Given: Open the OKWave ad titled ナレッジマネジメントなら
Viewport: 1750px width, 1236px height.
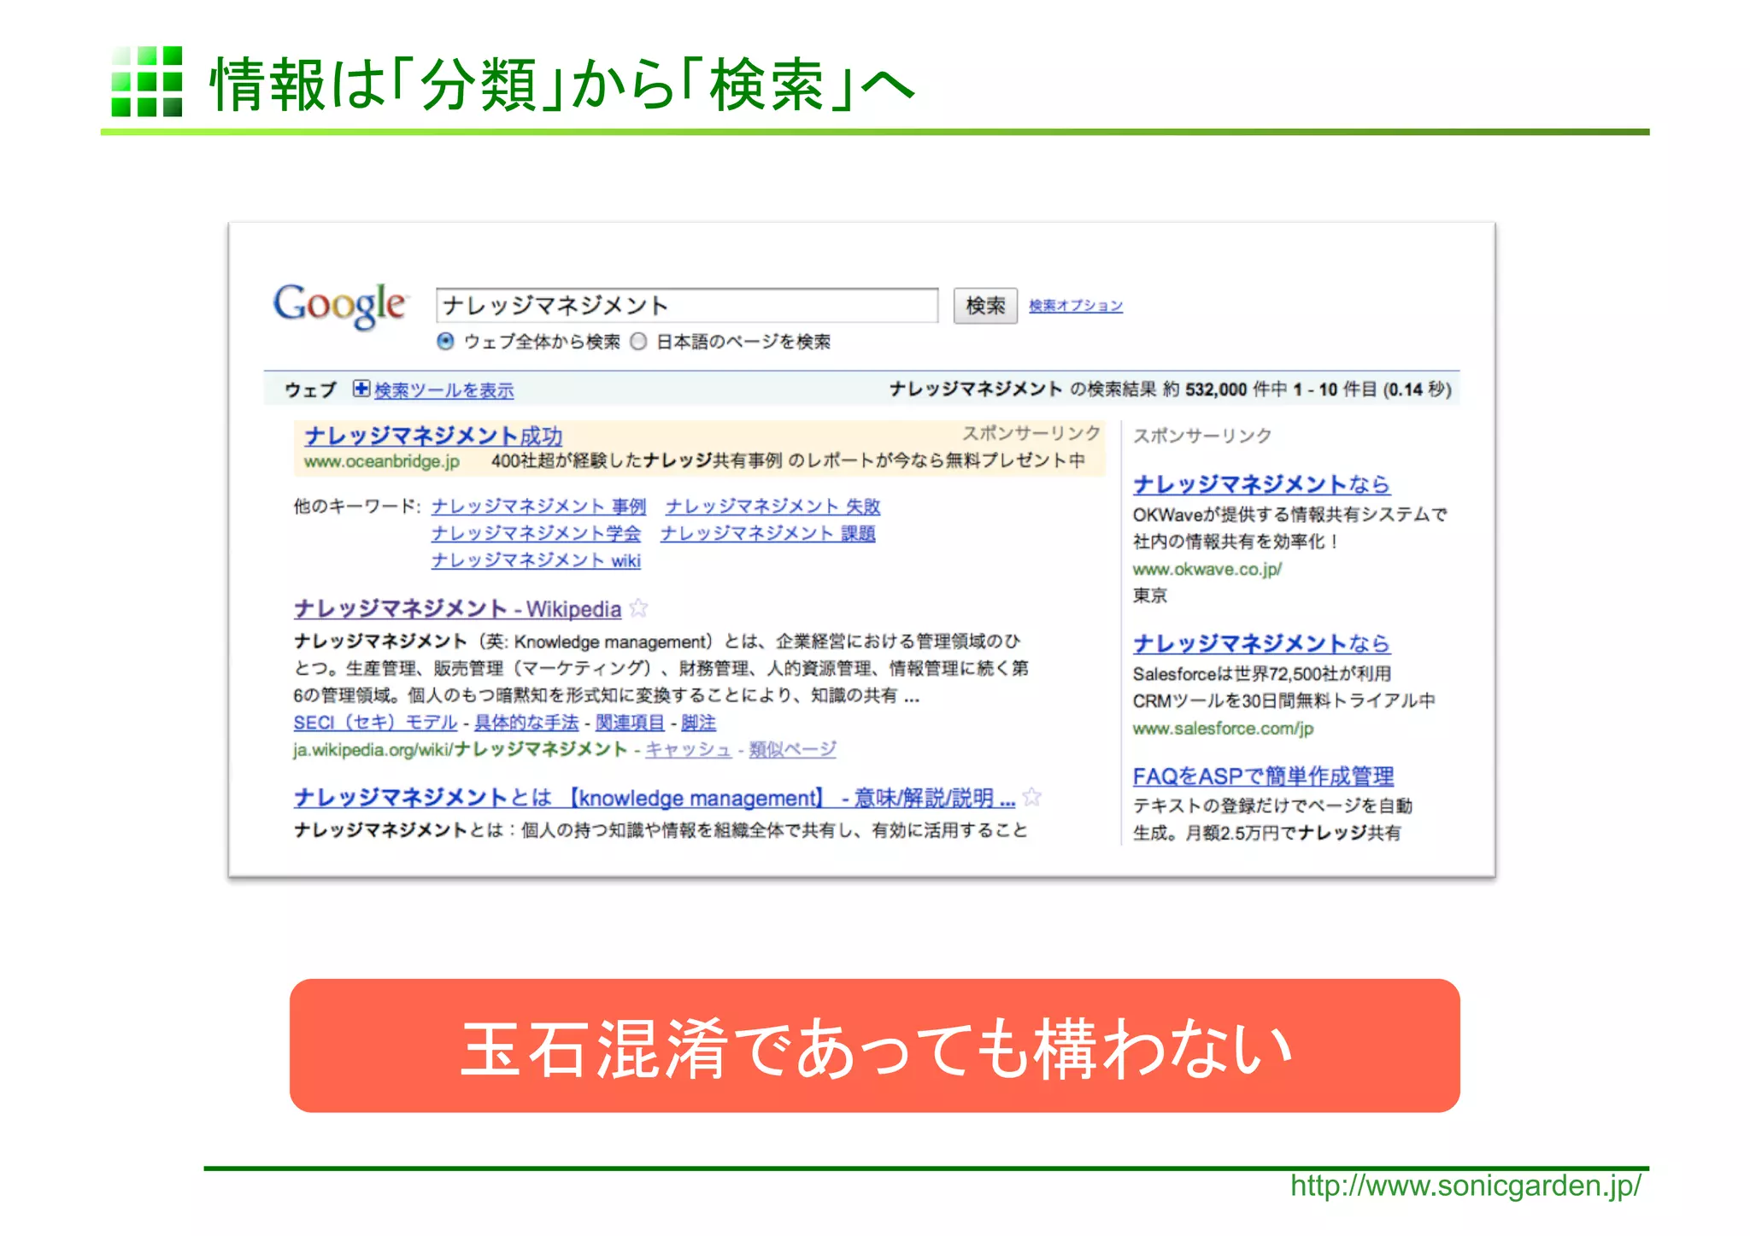Looking at the screenshot, I should click(1261, 484).
